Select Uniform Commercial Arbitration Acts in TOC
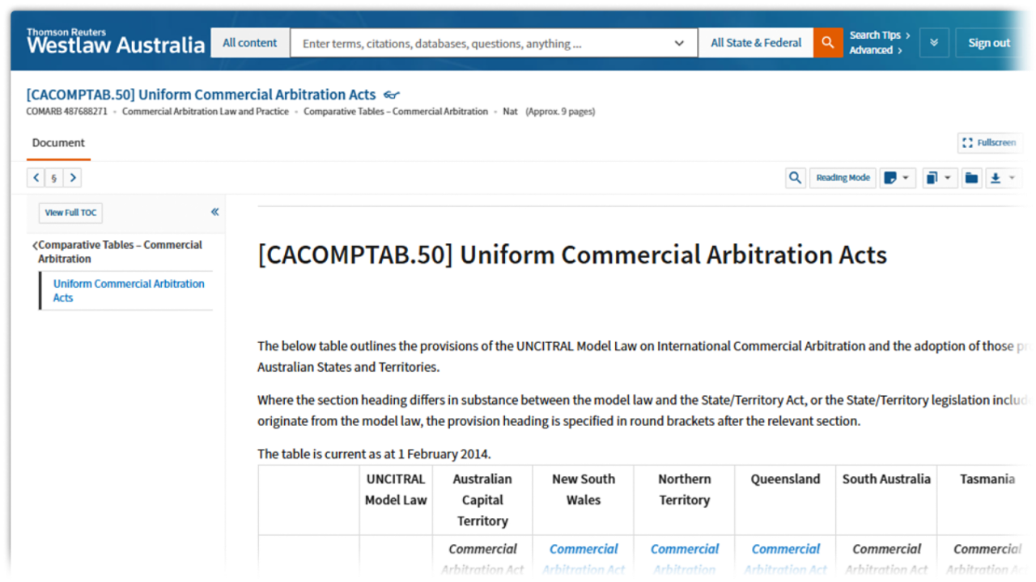Screen dimensions: 1036x582 click(129, 290)
